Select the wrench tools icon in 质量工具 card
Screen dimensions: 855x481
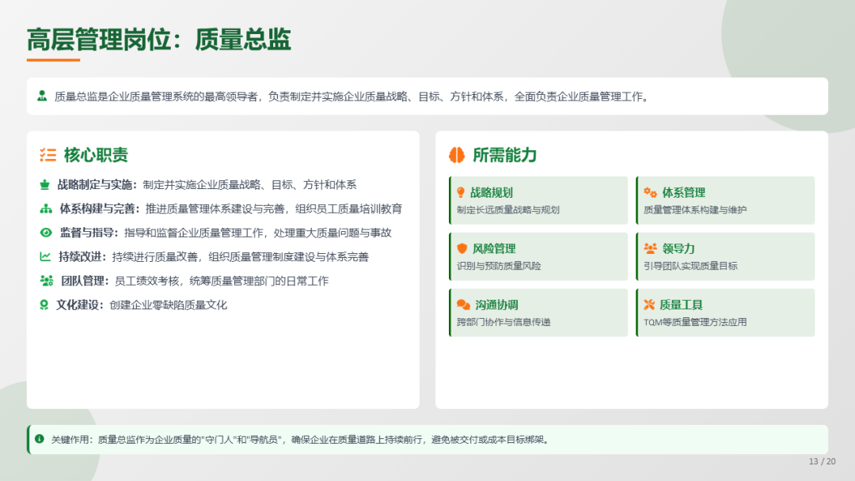649,305
